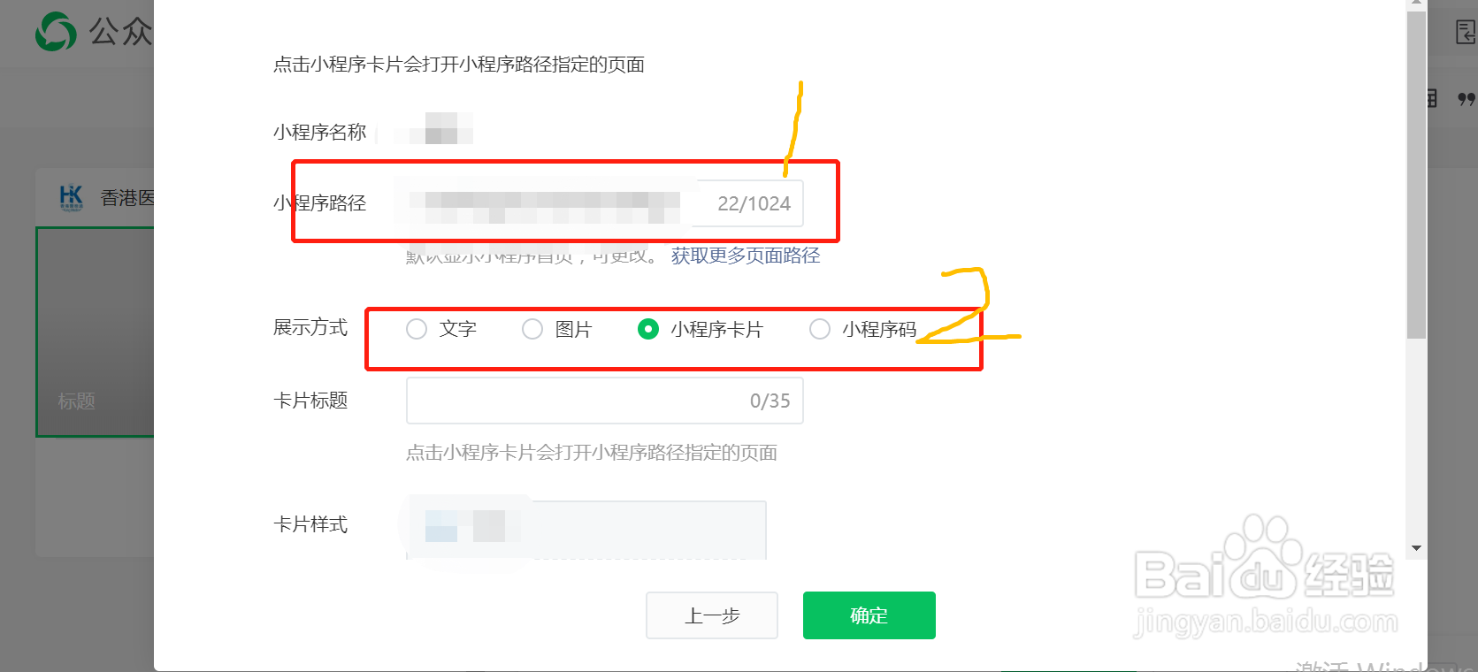
Task: Click the dialog vertical scrollbar thumb
Action: click(x=1416, y=174)
